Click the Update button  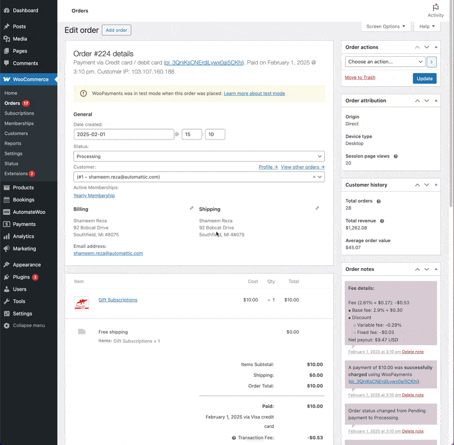coord(424,79)
